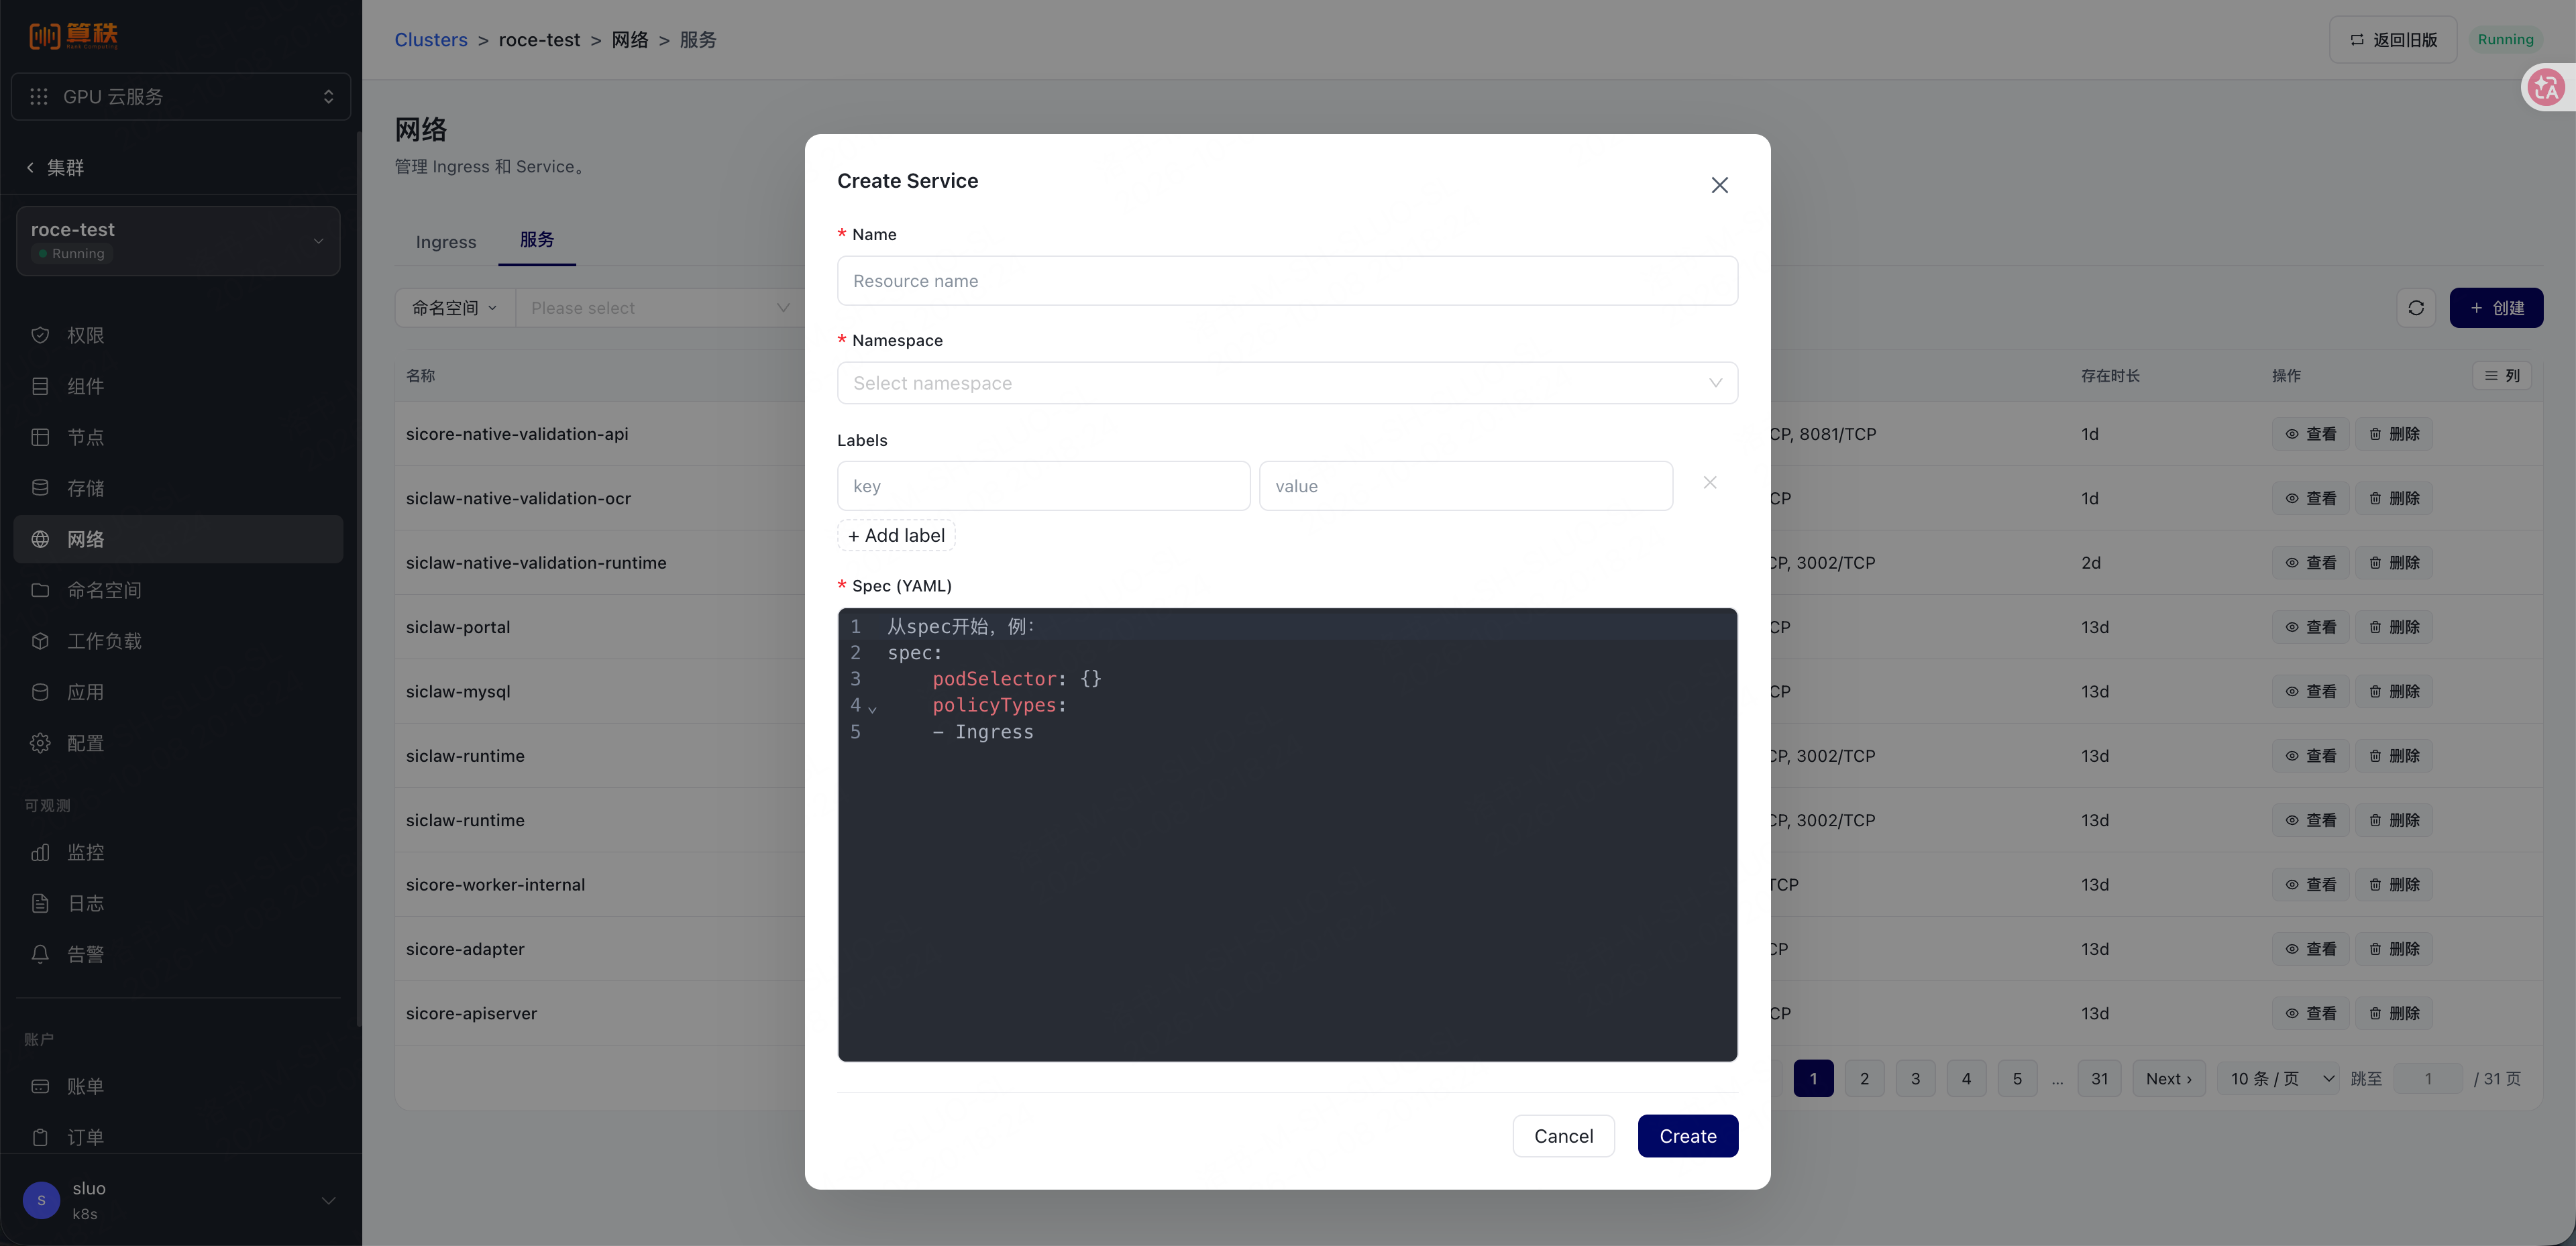Screen dimensions: 2576x1246
Task: Click inside the Spec YAML editor
Action: (x=1287, y=834)
